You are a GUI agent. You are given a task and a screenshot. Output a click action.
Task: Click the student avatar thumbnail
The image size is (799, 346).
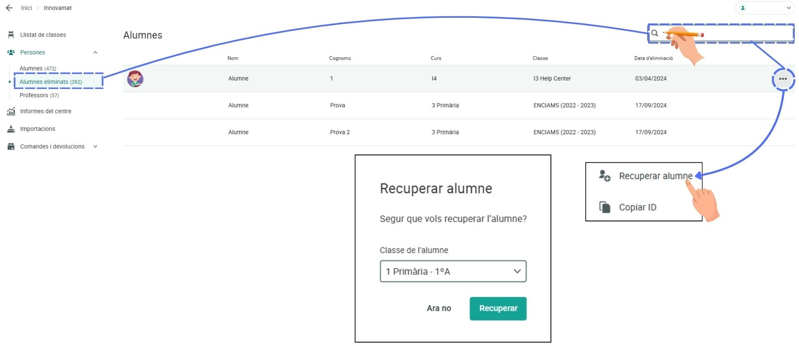(x=135, y=79)
